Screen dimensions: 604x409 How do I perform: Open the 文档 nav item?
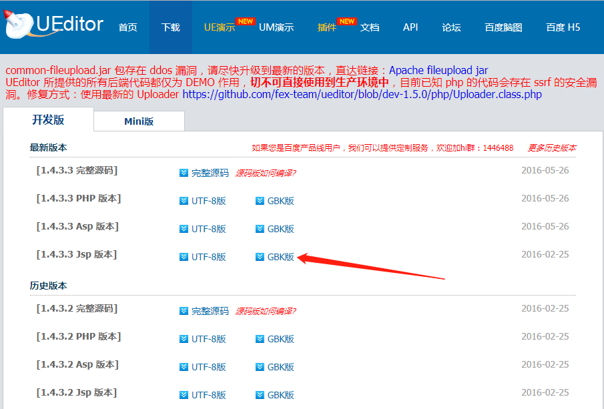tap(370, 27)
